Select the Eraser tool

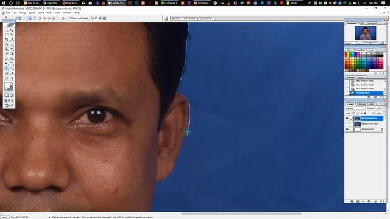pyautogui.click(x=7, y=54)
